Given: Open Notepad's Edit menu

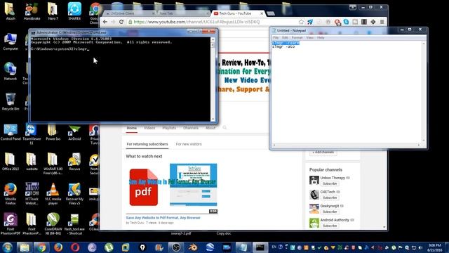Looking at the screenshot, I should click(x=285, y=37).
